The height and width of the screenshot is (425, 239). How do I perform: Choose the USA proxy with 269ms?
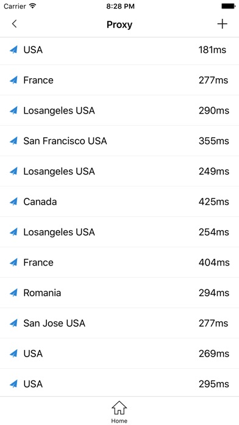(x=120, y=353)
